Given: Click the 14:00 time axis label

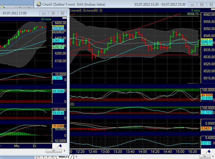Looking at the screenshot, I should coord(143,152).
